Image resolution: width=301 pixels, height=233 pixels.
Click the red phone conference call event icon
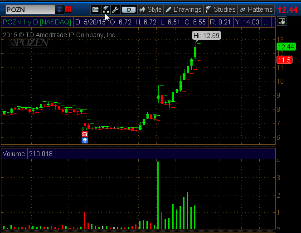[85, 134]
